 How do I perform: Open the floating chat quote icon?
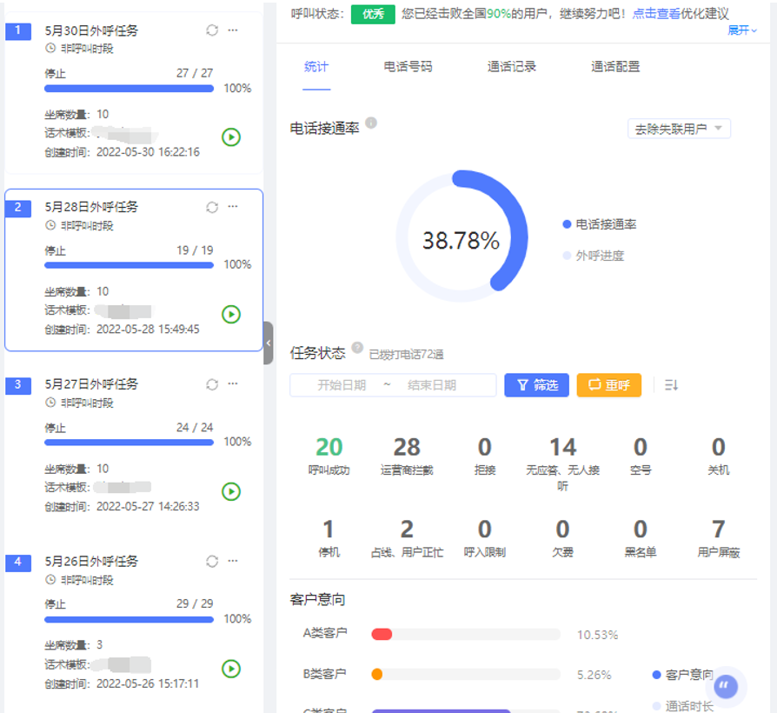coord(726,687)
